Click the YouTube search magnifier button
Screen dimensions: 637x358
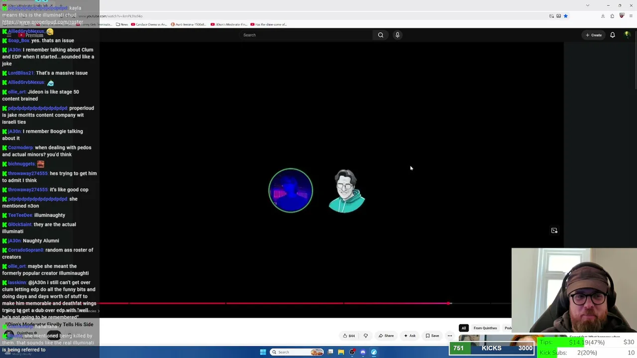(x=381, y=35)
